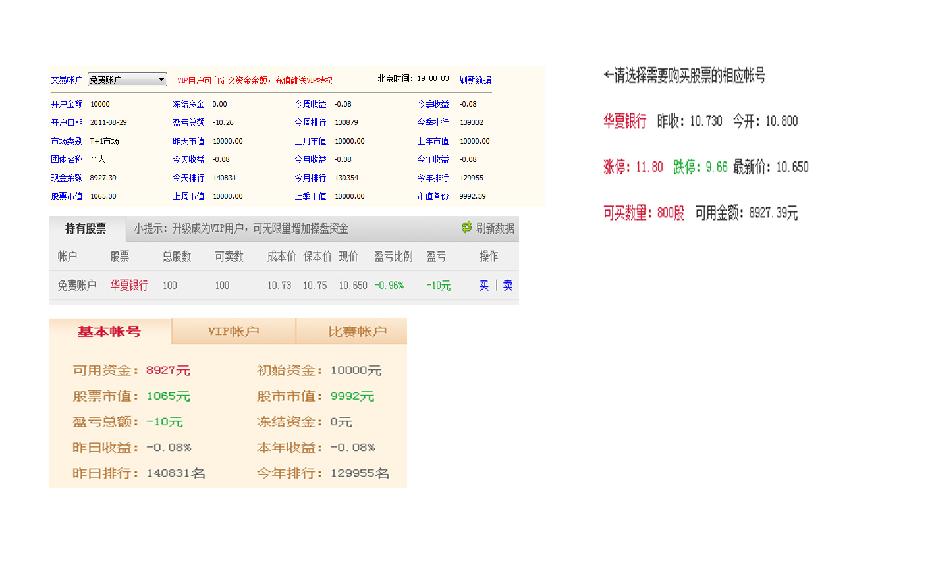The width and height of the screenshot is (934, 578).
Task: Click the 开户日期 value 2011-08-29
Action: [x=109, y=122]
